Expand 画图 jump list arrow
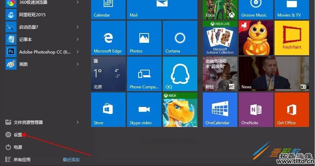This screenshot has width=316, height=166. (x=78, y=64)
